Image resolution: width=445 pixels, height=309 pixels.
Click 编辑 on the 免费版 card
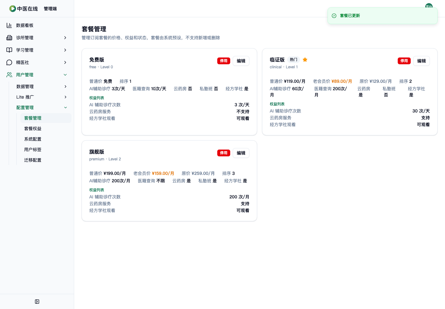point(241,61)
